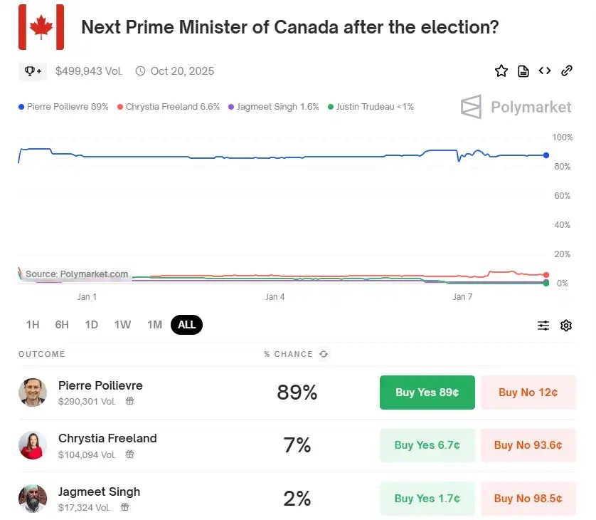The height and width of the screenshot is (520, 596).
Task: Open the document rules icon
Action: 523,71
